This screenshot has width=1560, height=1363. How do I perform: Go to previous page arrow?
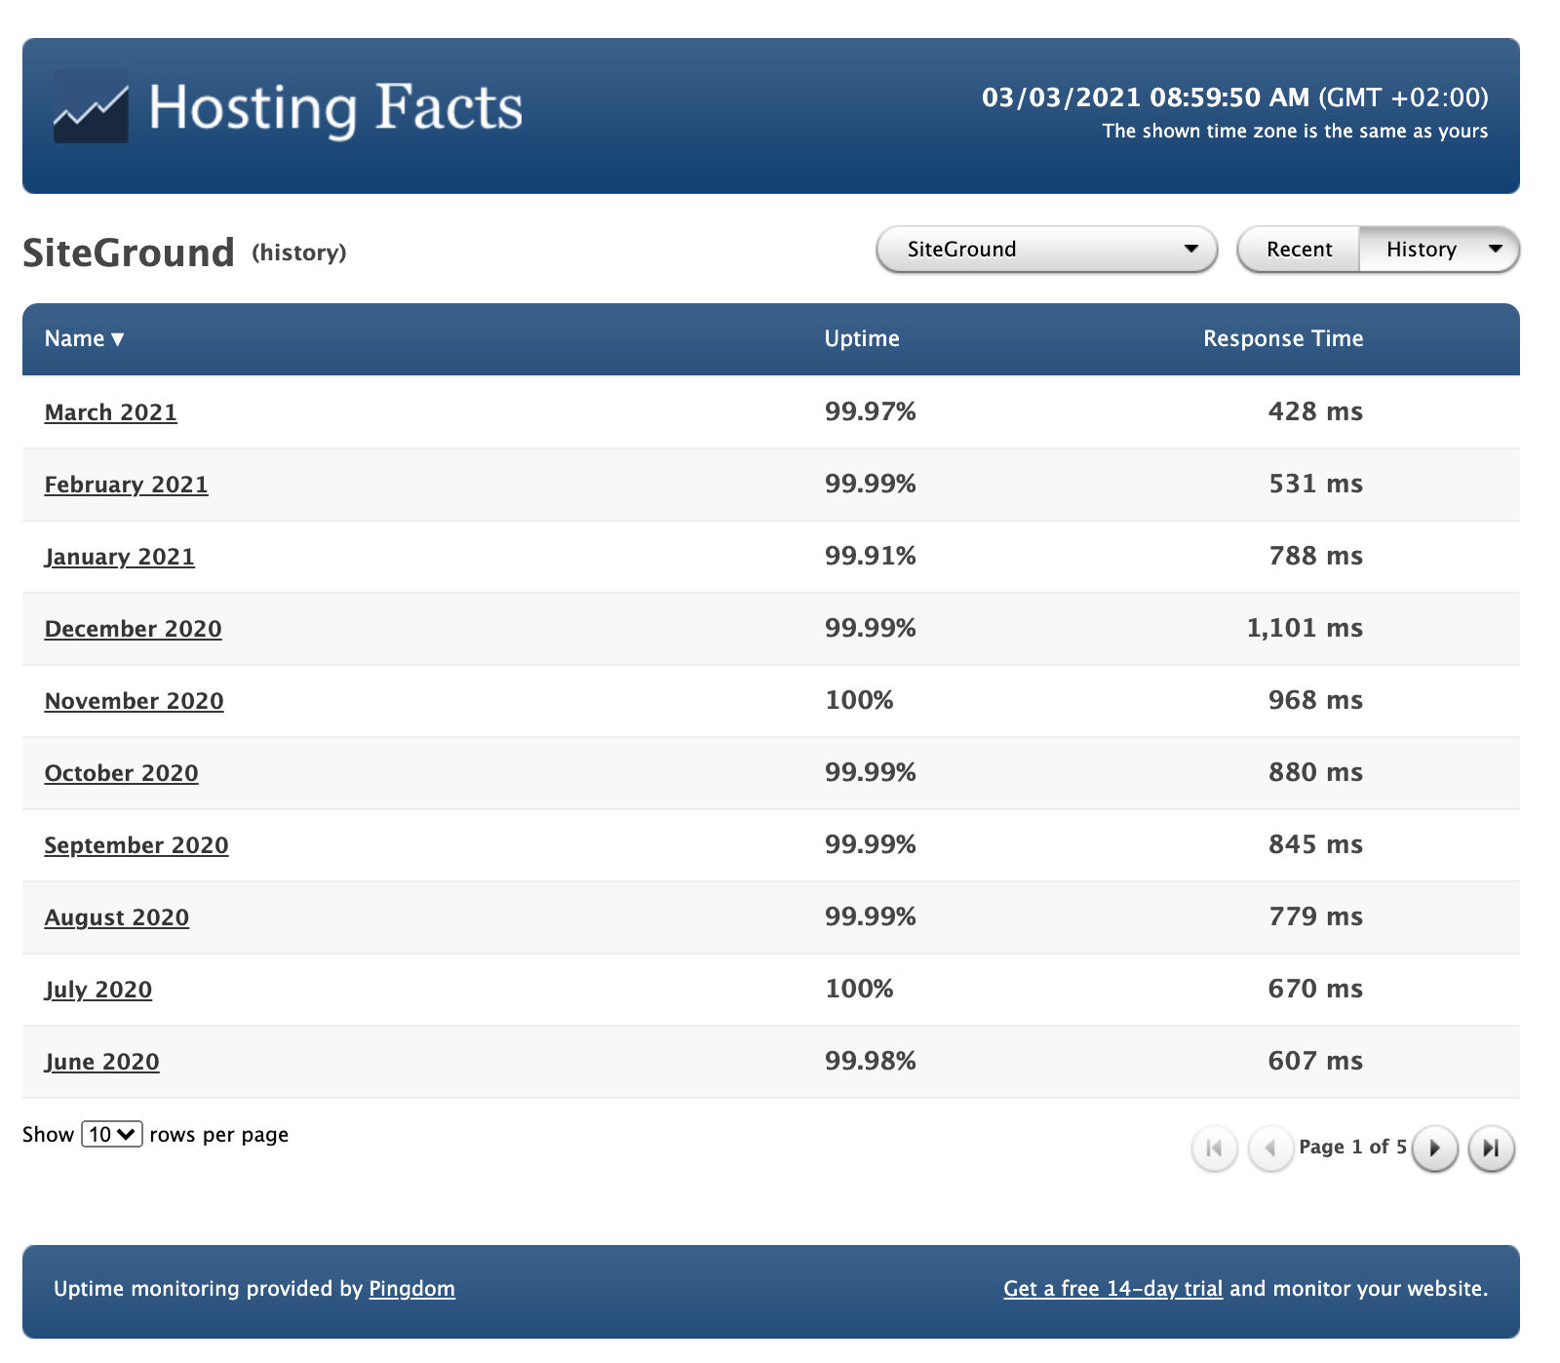1270,1148
